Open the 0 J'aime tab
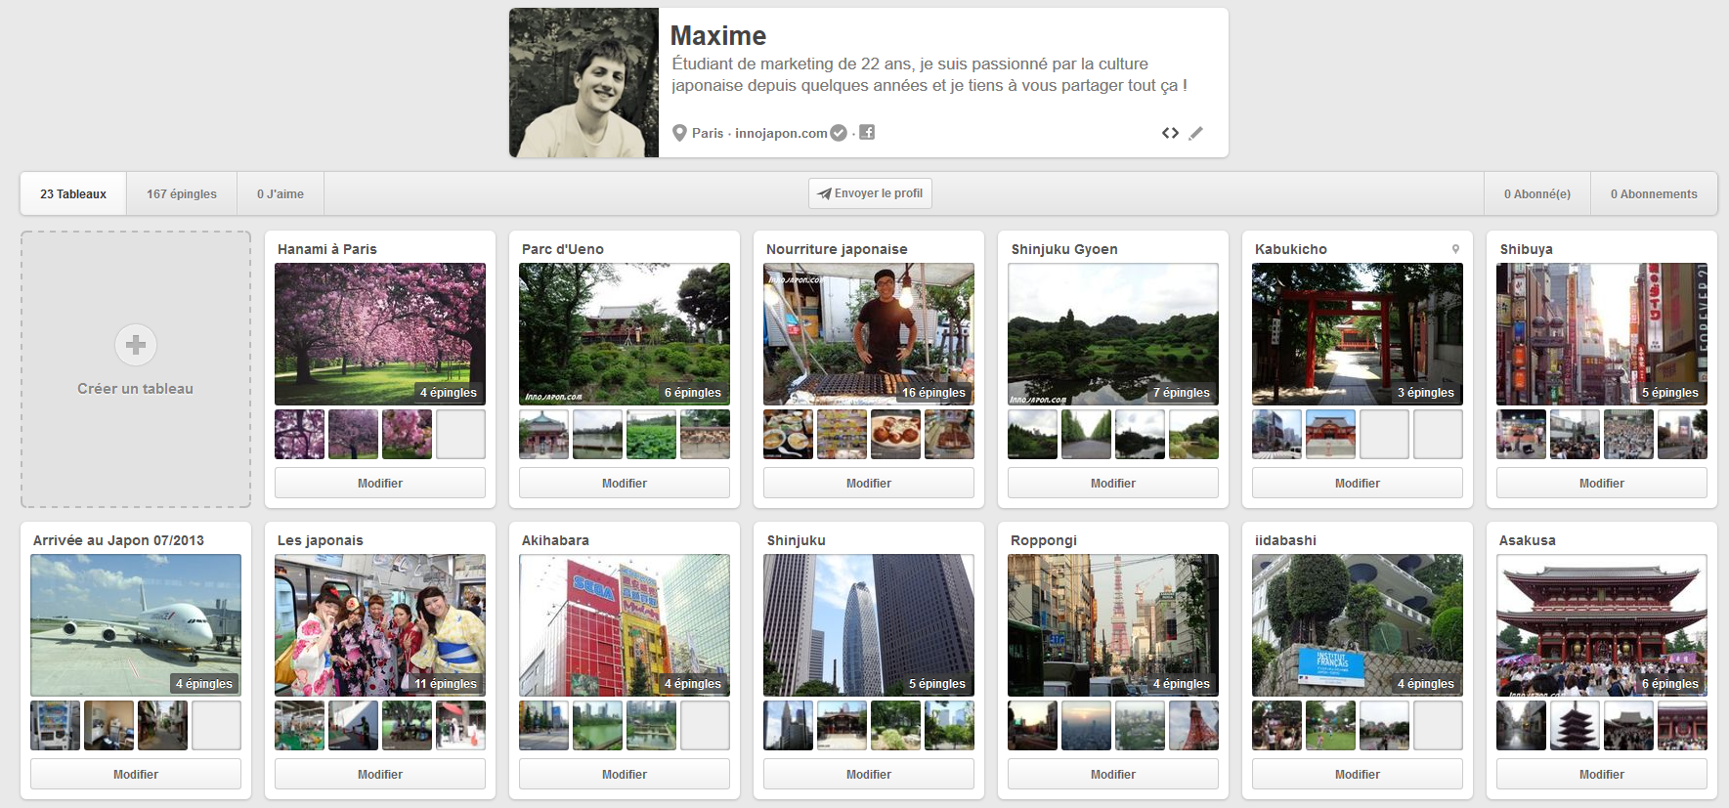 click(281, 194)
